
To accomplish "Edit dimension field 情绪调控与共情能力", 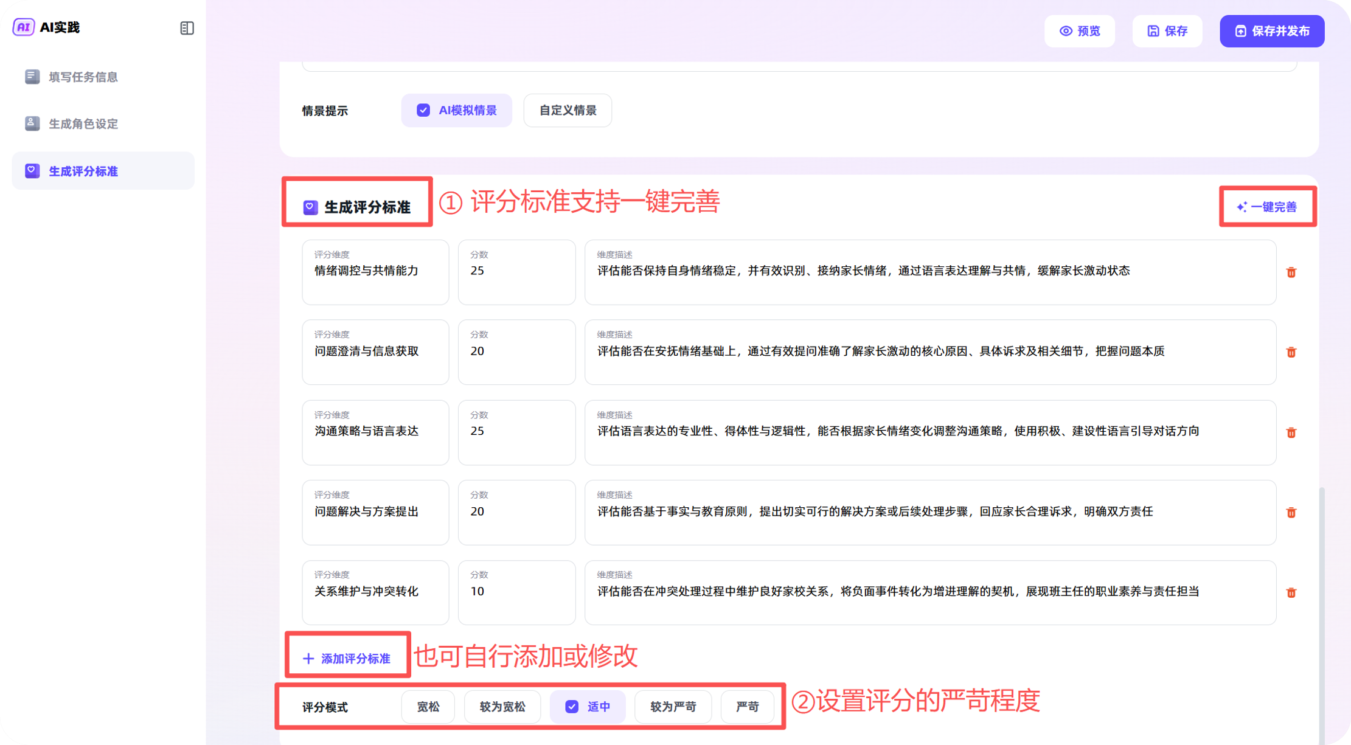I will click(x=375, y=272).
